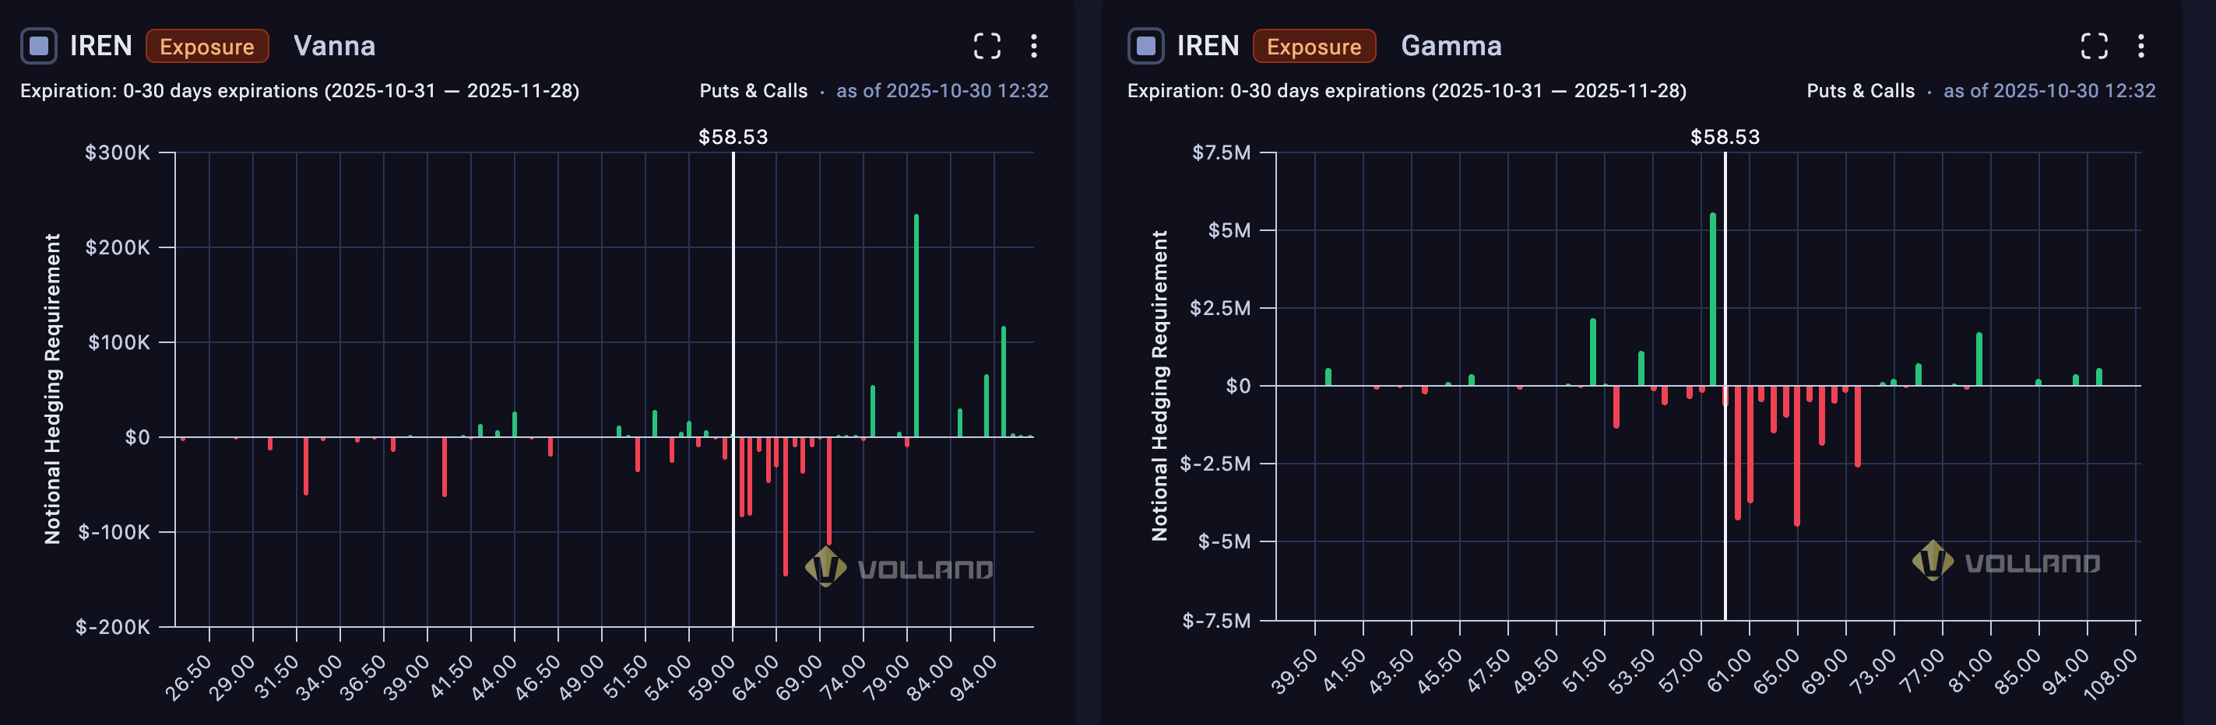2216x725 pixels.
Task: Toggle the IREN checkbox on Gamma panel
Action: click(1146, 46)
